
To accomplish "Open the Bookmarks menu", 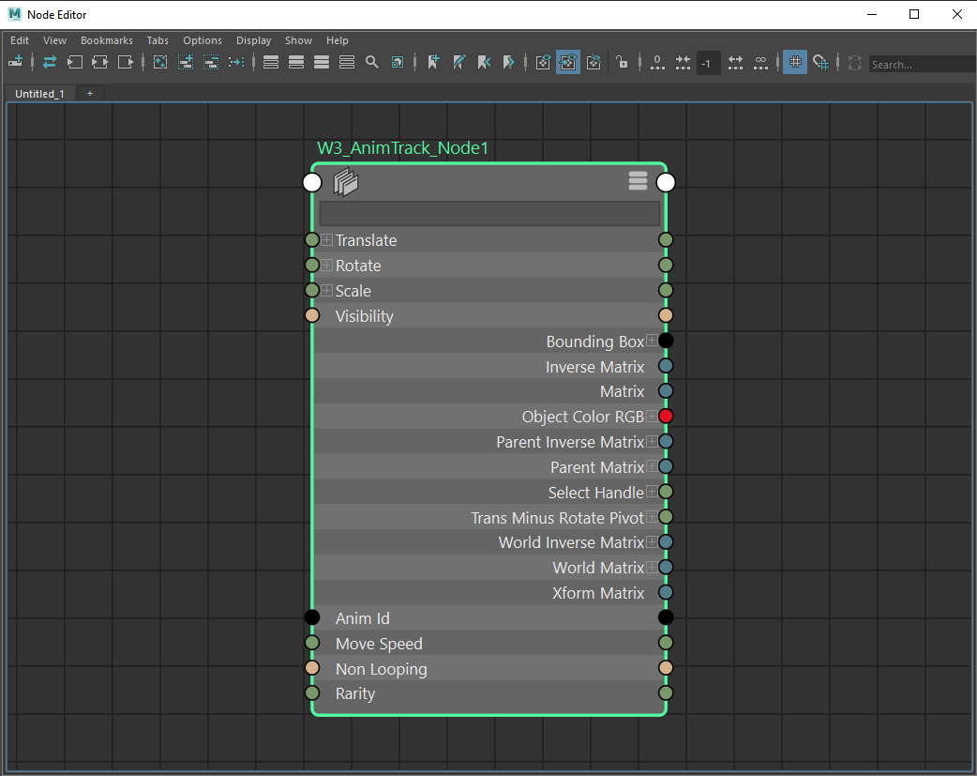I will 106,40.
